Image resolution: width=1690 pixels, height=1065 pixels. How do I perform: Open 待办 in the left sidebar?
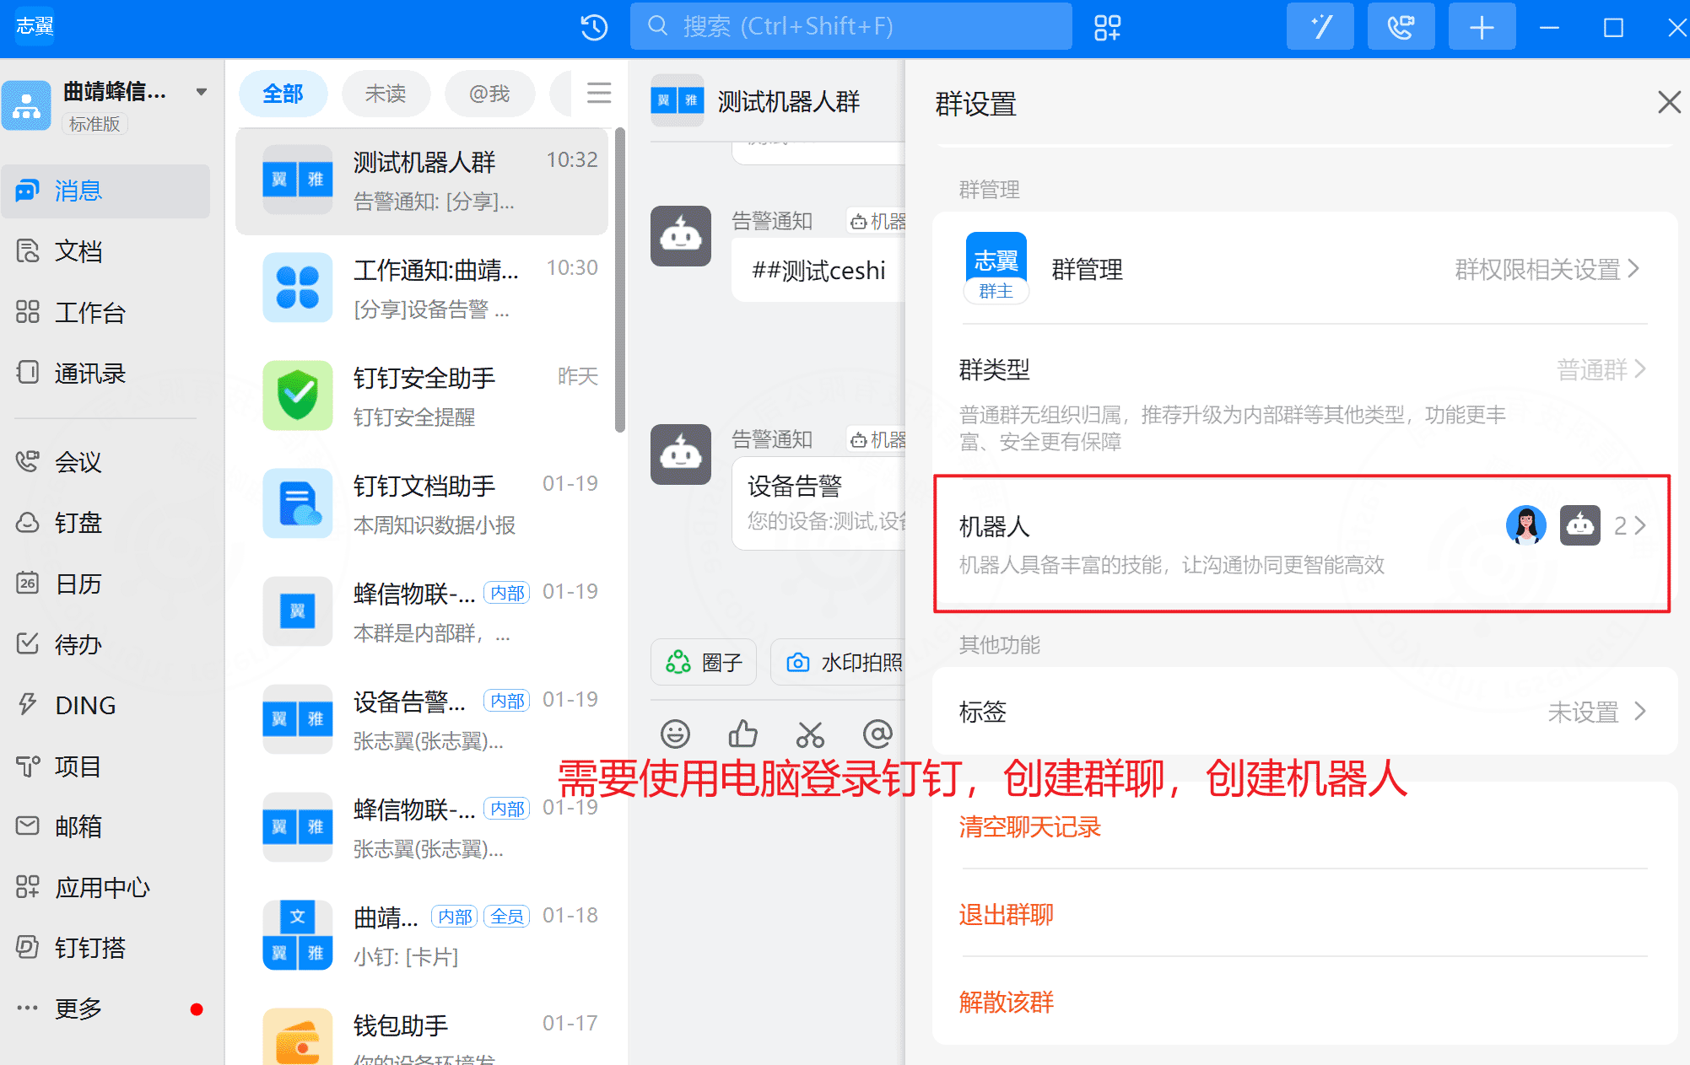(x=105, y=644)
